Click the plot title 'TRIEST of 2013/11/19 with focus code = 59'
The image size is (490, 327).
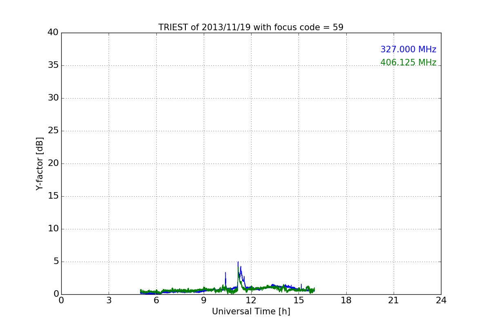(x=251, y=27)
